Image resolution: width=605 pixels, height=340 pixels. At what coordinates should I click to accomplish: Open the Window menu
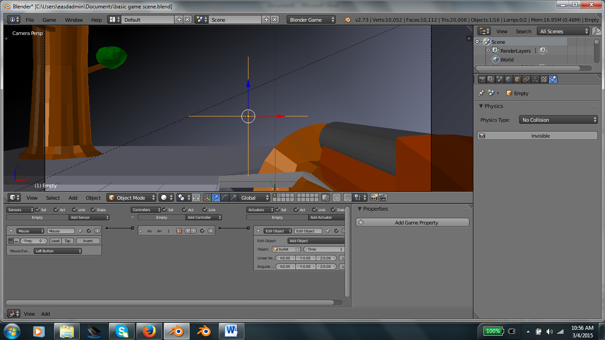(74, 20)
